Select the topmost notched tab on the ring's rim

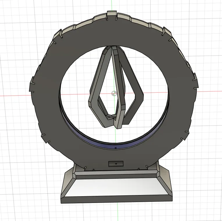pos(112,13)
